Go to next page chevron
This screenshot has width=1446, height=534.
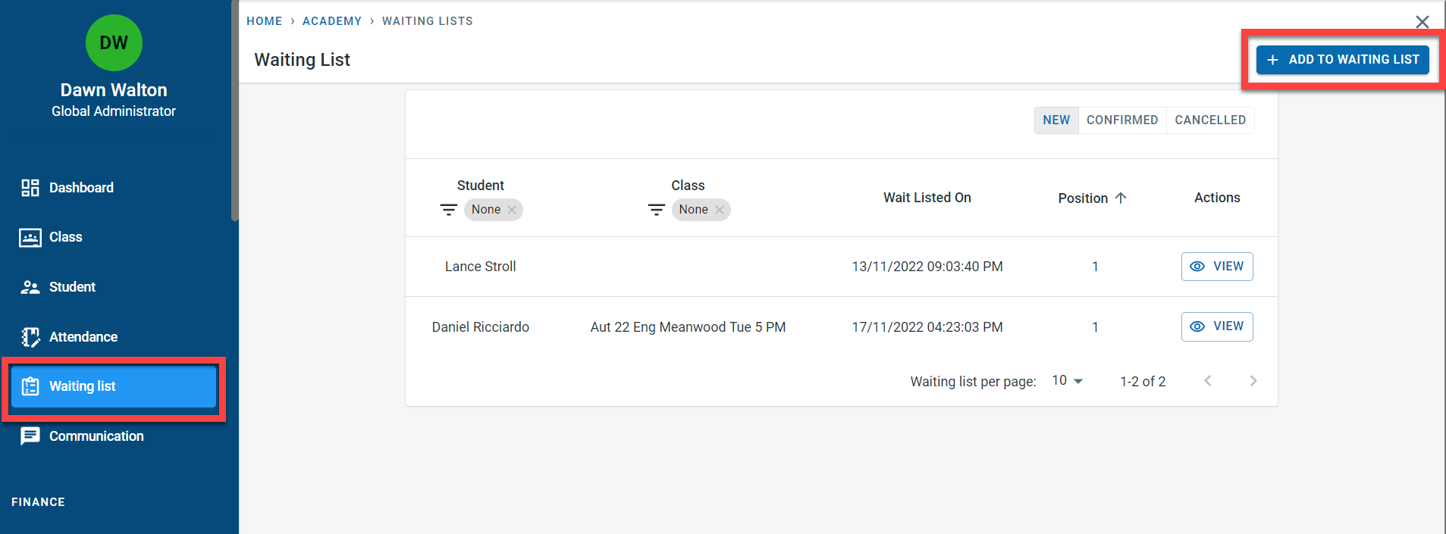1253,381
